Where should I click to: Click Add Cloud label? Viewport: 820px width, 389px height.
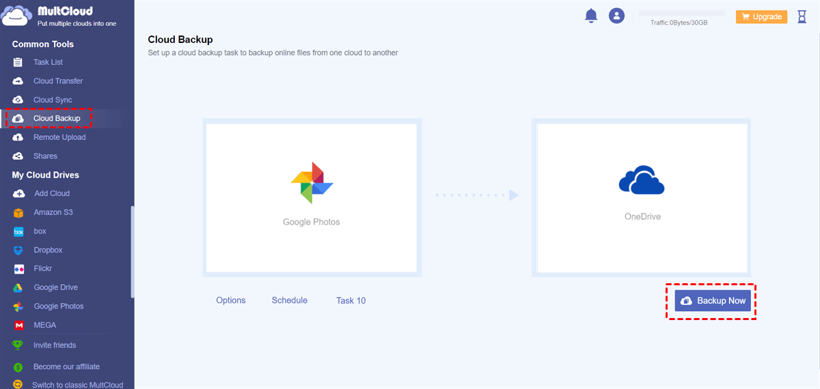pos(52,194)
